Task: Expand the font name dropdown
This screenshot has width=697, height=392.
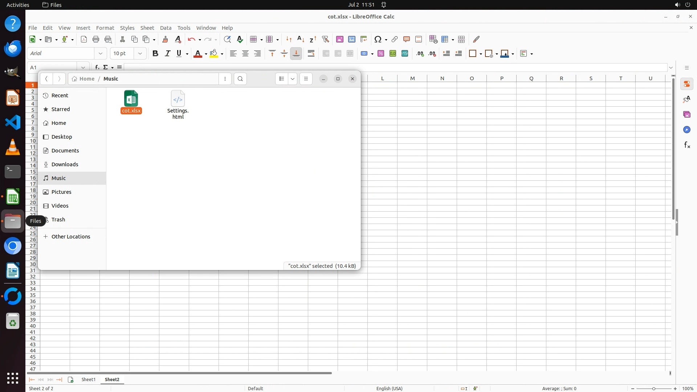Action: coord(101,53)
